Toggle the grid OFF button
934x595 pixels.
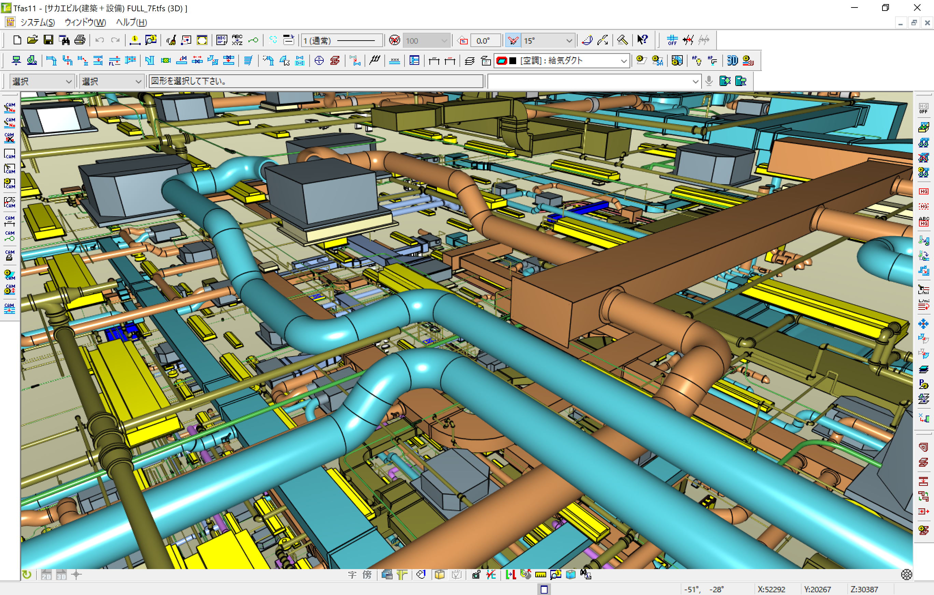(x=672, y=40)
